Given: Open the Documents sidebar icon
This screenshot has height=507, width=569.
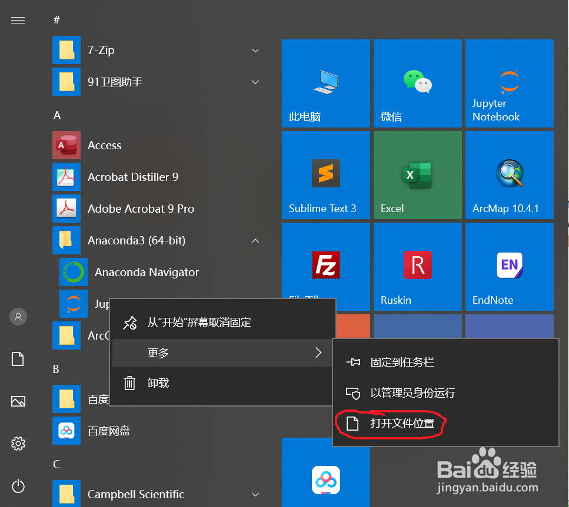Looking at the screenshot, I should click(18, 359).
